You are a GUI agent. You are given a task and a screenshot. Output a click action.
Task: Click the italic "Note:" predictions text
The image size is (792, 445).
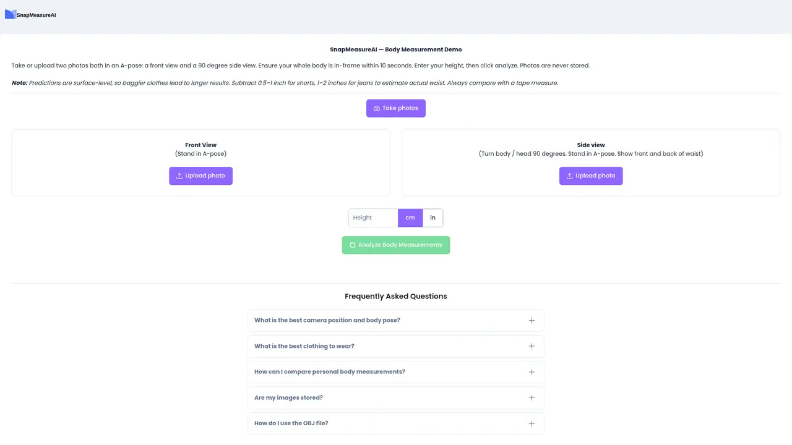pos(285,83)
